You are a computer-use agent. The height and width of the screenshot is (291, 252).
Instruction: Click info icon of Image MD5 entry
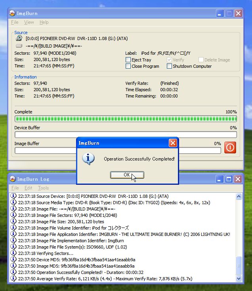[13, 266]
